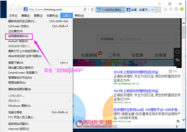This screenshot has width=187, height=132.
Task: Click the scroll down arrow of vertical scrollbar
Action: click(x=184, y=120)
